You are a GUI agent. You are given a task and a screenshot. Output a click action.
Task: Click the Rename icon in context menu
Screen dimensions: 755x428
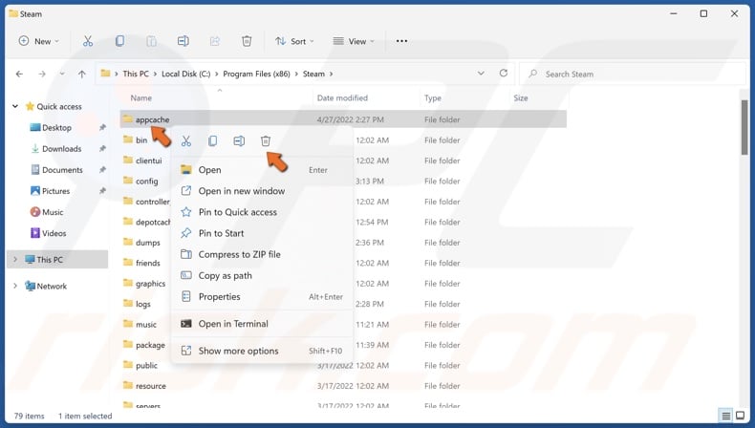coord(239,141)
